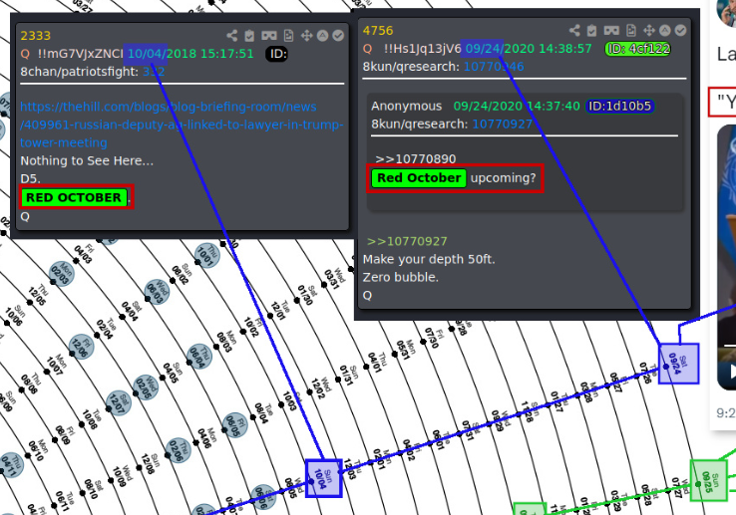736x515 pixels.
Task: Click post number 4756
Action: [x=378, y=31]
